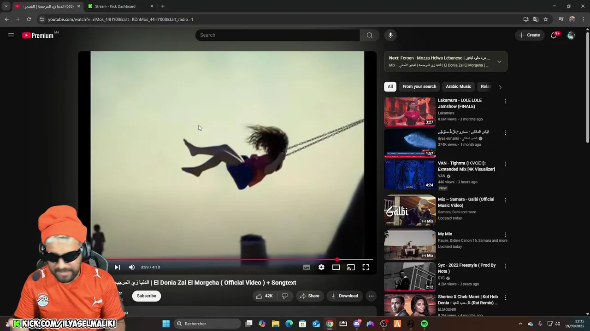Open Mix Samara Galbi title link
Viewport: 590px width, 331px height.
tap(466, 202)
